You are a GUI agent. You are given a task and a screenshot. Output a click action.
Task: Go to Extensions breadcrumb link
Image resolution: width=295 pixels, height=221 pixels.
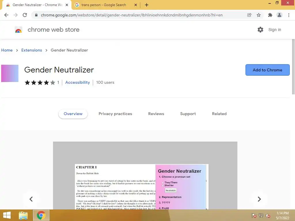(32, 50)
